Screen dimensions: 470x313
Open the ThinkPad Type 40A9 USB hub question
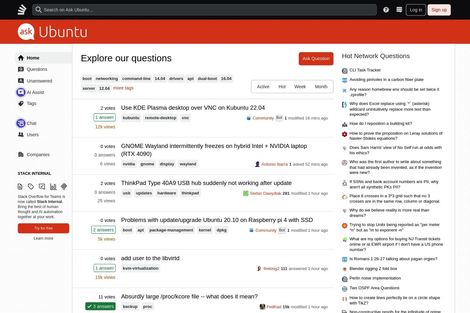(206, 183)
